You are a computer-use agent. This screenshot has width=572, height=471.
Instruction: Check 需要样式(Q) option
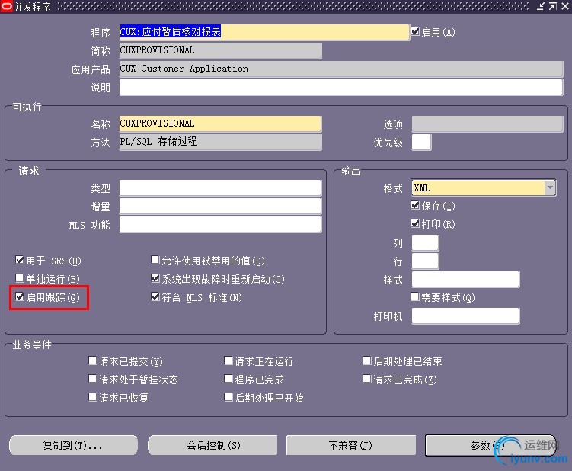tap(415, 296)
